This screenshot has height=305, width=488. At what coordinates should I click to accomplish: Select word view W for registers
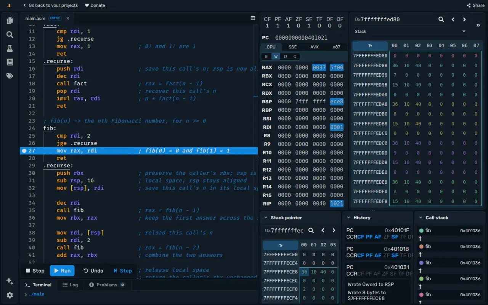click(x=276, y=56)
